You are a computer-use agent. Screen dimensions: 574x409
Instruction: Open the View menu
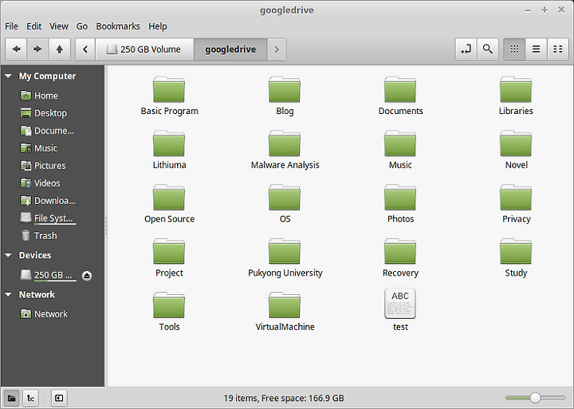pyautogui.click(x=59, y=26)
